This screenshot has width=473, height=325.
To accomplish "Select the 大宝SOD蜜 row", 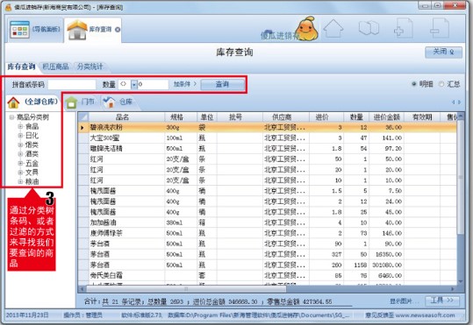I will pos(268,138).
